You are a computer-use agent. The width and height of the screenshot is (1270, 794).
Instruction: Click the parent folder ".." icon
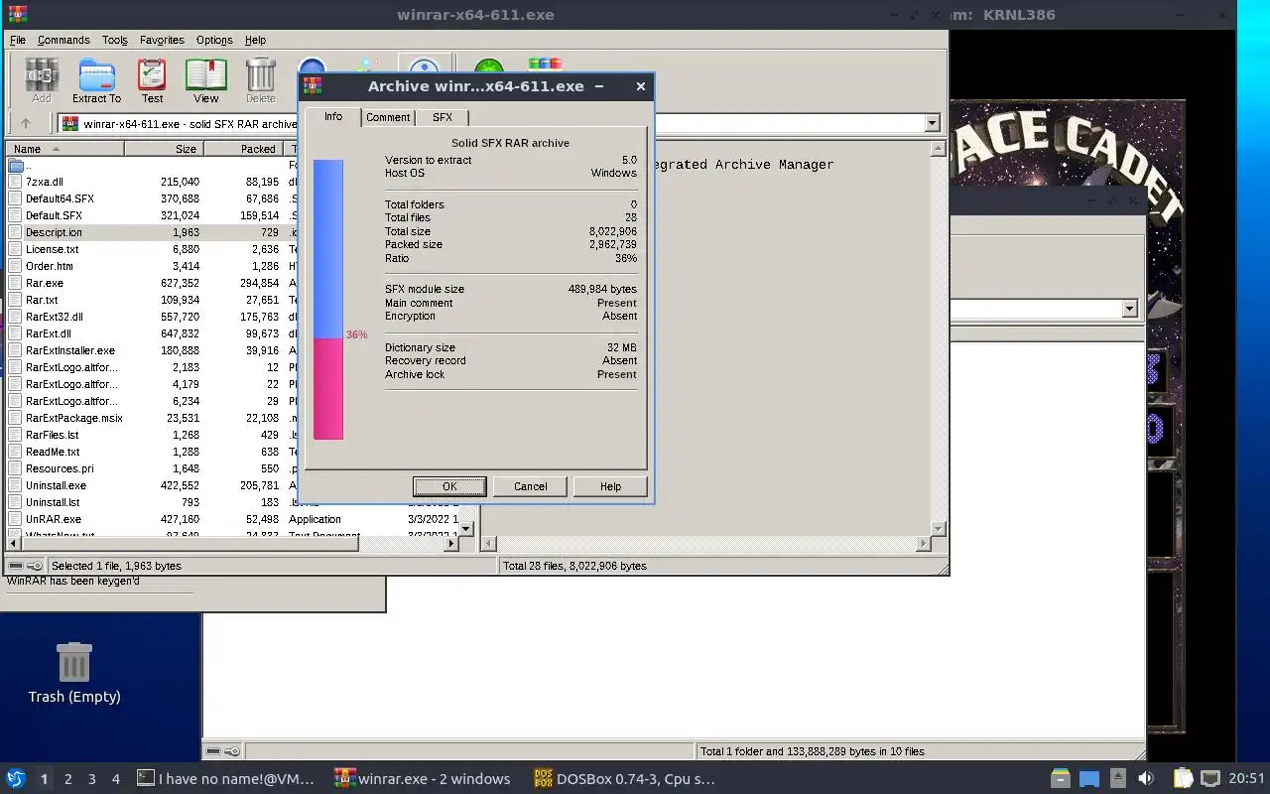16,165
